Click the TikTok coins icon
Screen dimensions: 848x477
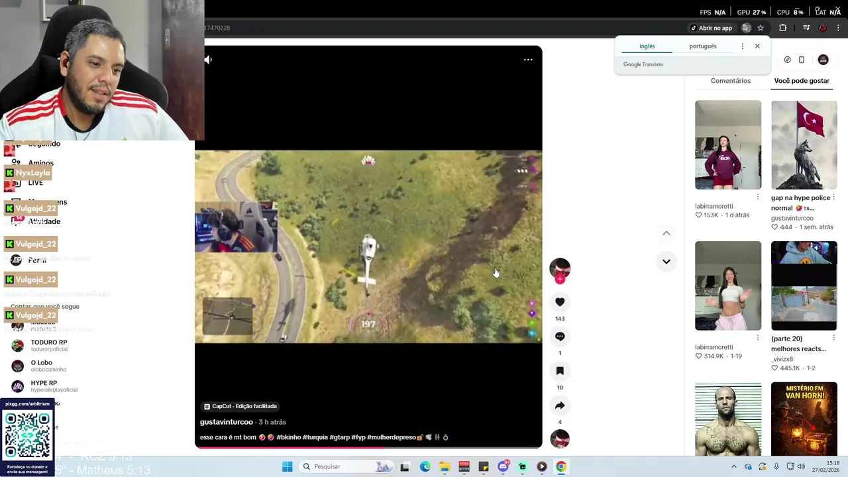point(787,60)
